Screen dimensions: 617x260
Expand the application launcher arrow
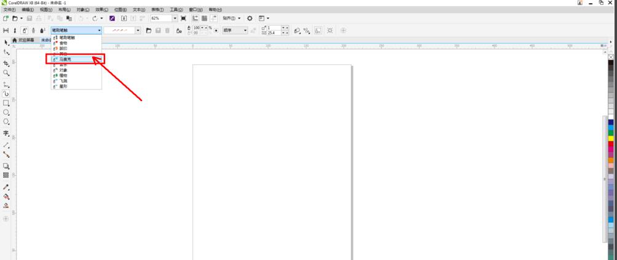[268, 18]
